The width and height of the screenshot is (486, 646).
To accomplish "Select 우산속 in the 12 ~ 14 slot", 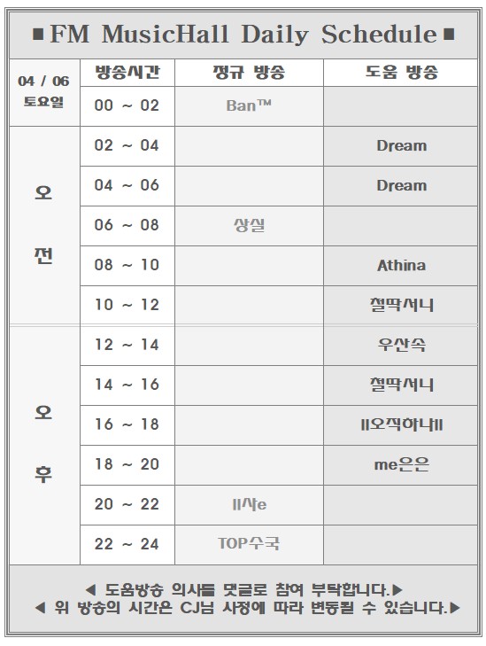I will 402,345.
